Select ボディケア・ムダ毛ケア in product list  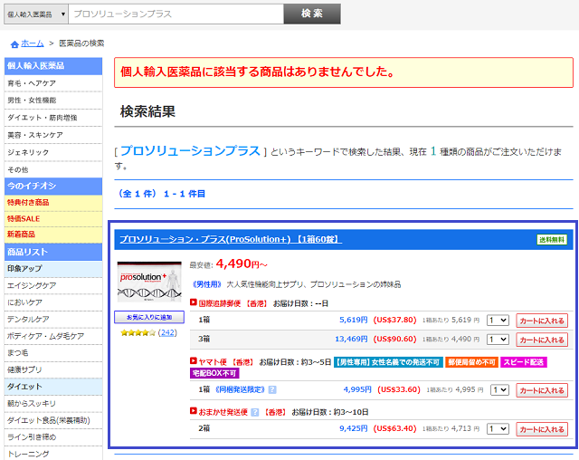53,336
